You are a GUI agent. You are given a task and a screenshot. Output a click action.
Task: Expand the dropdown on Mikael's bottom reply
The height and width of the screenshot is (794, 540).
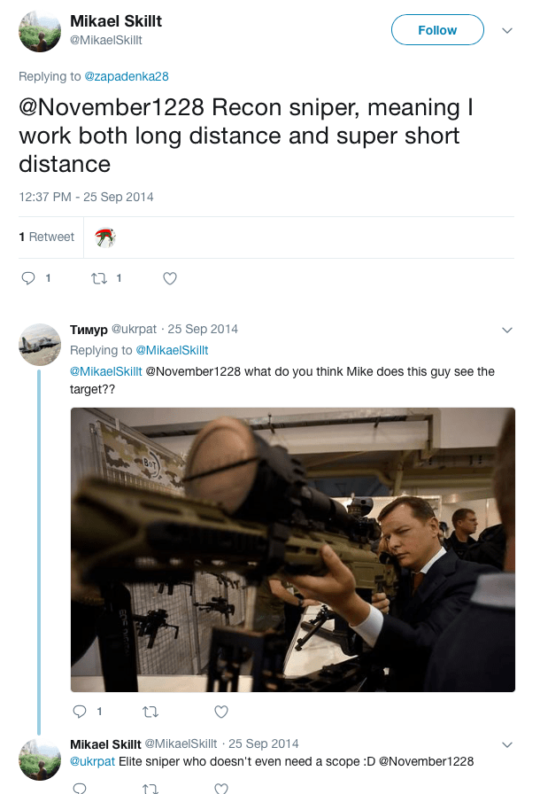click(507, 744)
